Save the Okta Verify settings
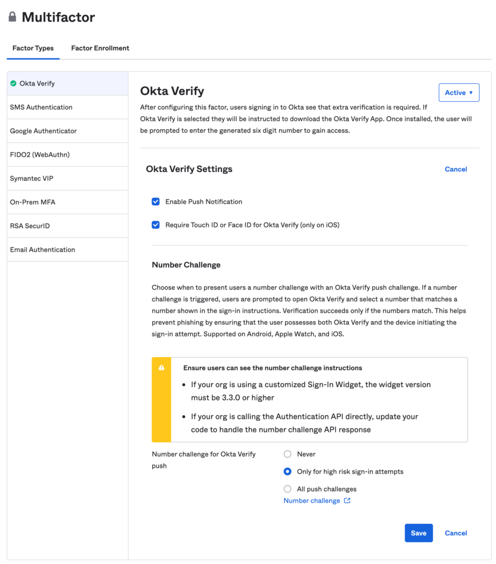Screen dimensions: 496x564 (418, 533)
